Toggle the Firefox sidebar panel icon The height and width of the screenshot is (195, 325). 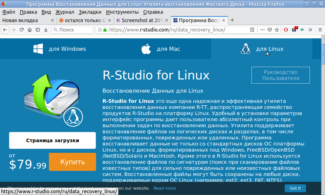pos(38,30)
